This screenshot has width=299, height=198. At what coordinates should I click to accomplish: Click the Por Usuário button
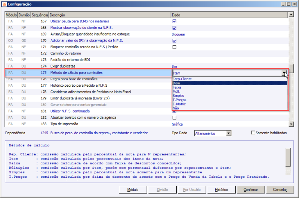point(192,190)
